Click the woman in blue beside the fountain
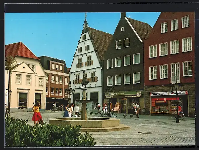 (x=67, y=111)
